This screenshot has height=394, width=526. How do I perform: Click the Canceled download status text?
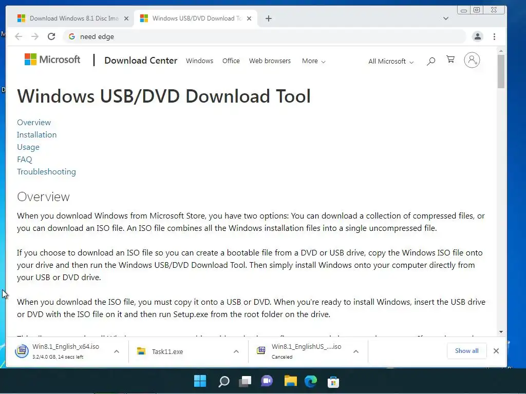pos(282,357)
